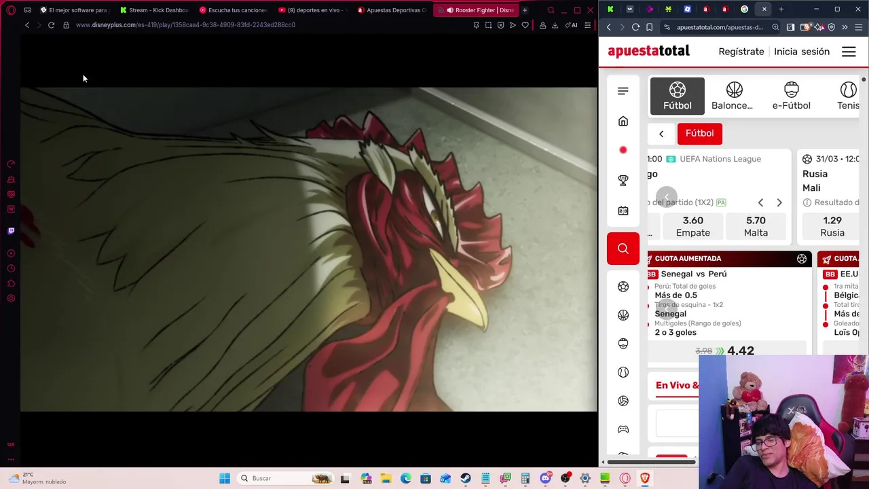Viewport: 869px width, 489px height.
Task: Click Brave bookmark icon
Action: coord(650,27)
